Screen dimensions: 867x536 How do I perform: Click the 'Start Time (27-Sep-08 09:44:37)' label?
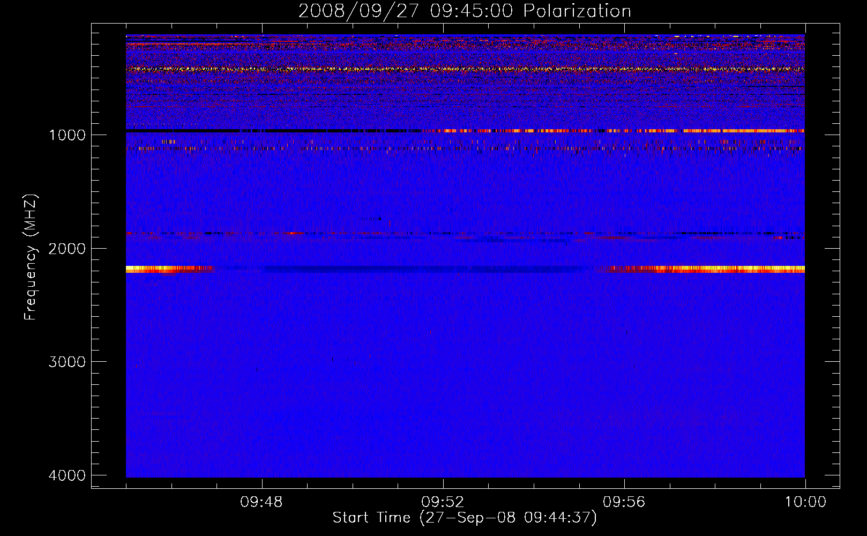[465, 518]
